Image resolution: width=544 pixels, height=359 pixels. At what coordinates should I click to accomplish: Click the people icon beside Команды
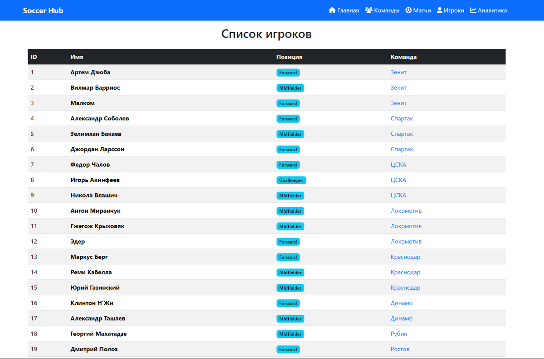click(369, 10)
